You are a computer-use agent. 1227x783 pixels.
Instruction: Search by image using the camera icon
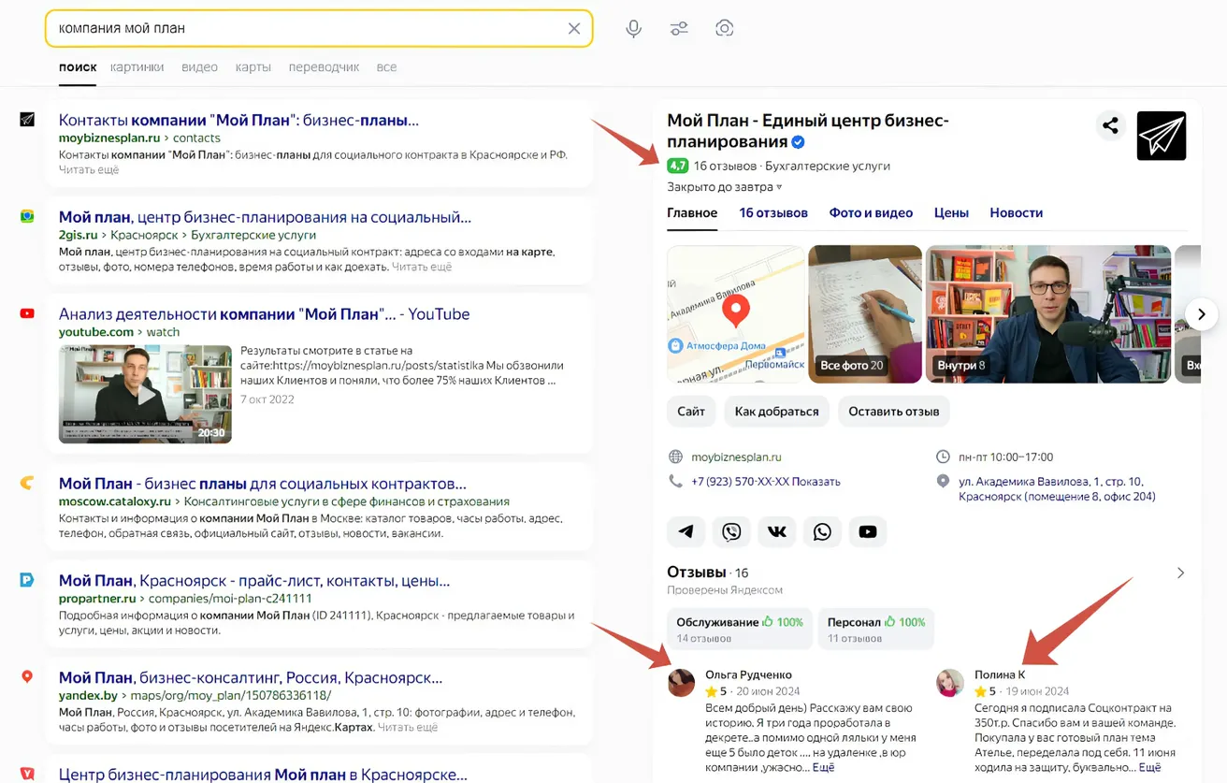click(x=724, y=28)
